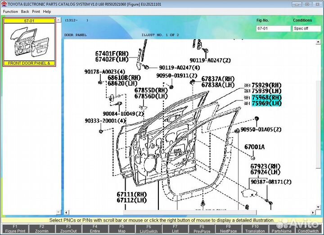Screen dimensions: 324x235
Task: Advance with the F9 NextPage button
Action: tap(229, 229)
